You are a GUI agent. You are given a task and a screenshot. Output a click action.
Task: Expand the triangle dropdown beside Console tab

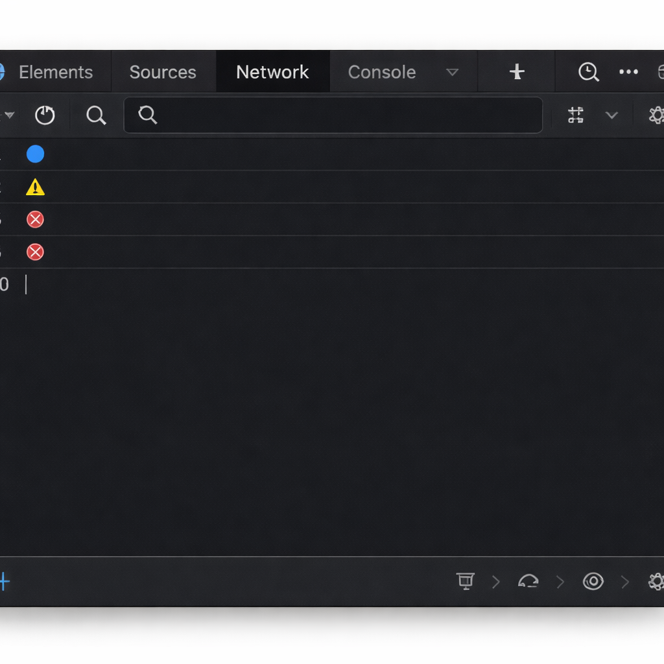tap(453, 72)
